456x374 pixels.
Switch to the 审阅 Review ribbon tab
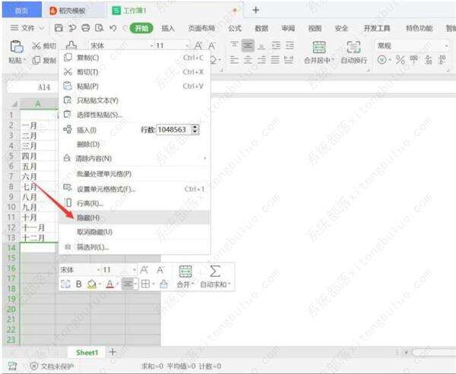[x=288, y=28]
